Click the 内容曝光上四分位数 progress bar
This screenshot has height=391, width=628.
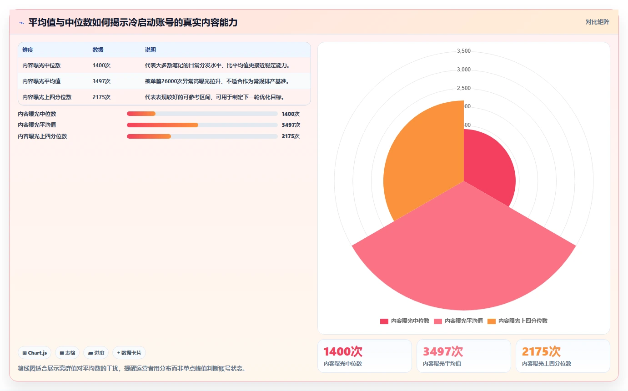tap(202, 136)
